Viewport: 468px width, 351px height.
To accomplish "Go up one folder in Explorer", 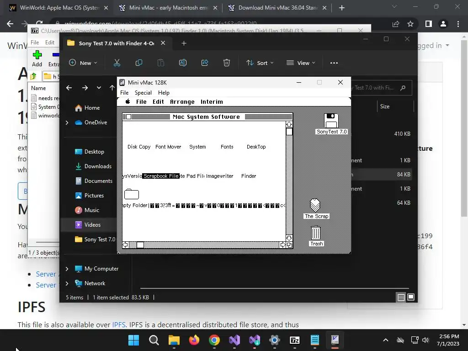I will tap(112, 88).
